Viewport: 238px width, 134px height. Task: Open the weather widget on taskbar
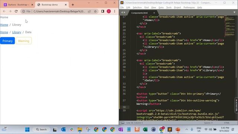click(4, 129)
